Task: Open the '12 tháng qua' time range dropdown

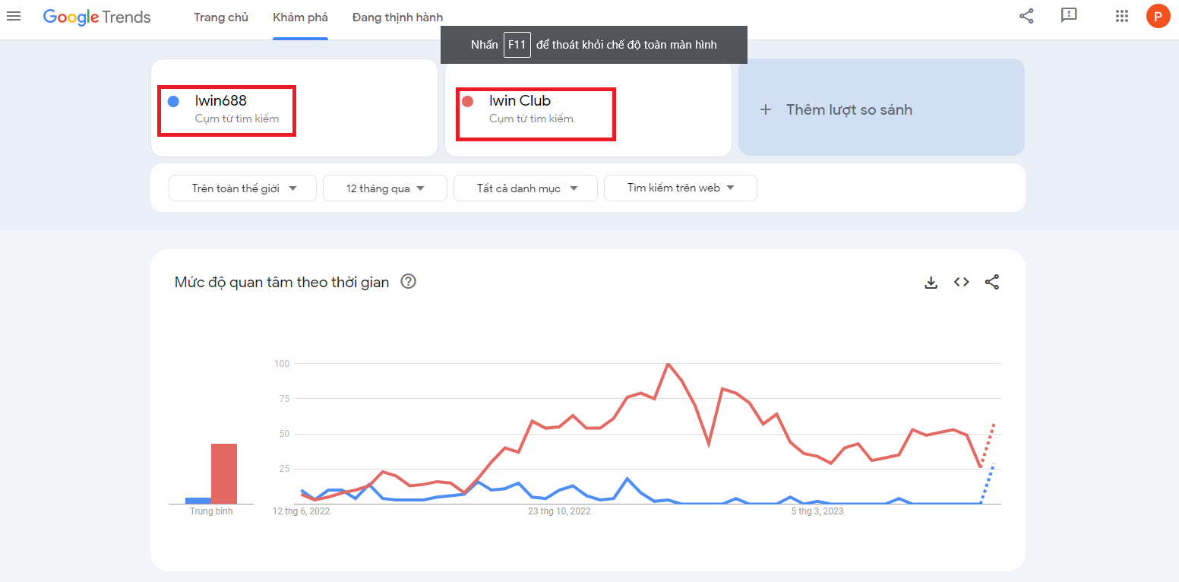Action: [x=384, y=188]
